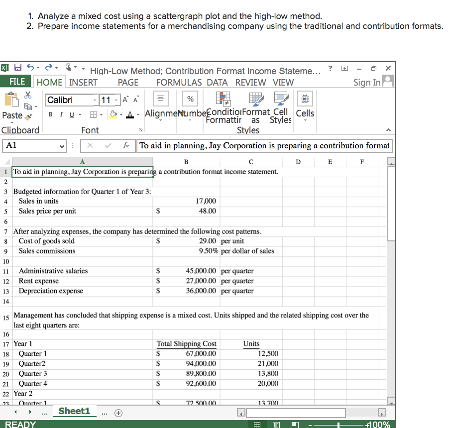The height and width of the screenshot is (428, 450).
Task: Click the Enter checkmark in formula bar
Action: [108, 145]
